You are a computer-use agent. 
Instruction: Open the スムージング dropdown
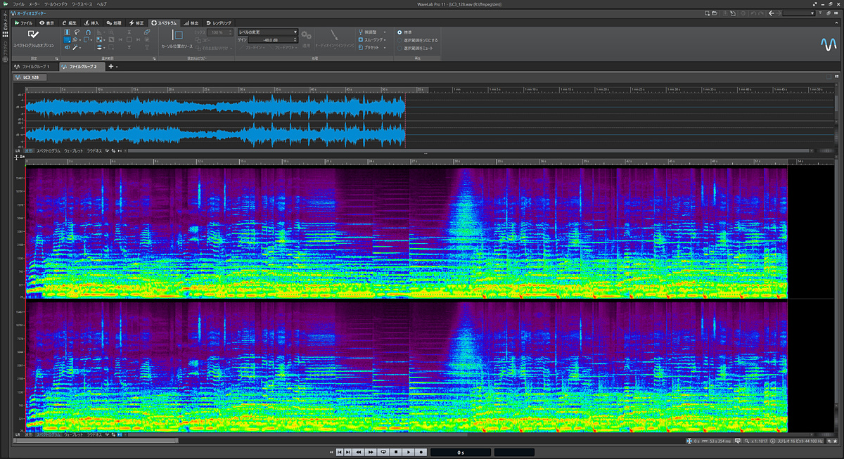pyautogui.click(x=375, y=39)
